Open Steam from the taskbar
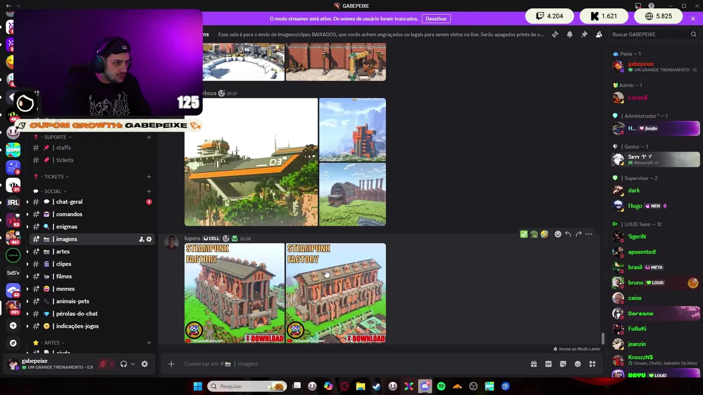703x395 pixels. [377, 386]
